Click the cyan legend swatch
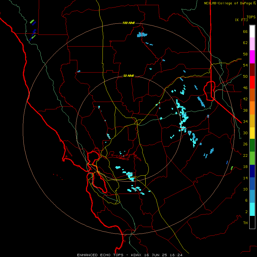The image size is (257, 257). (x=252, y=209)
